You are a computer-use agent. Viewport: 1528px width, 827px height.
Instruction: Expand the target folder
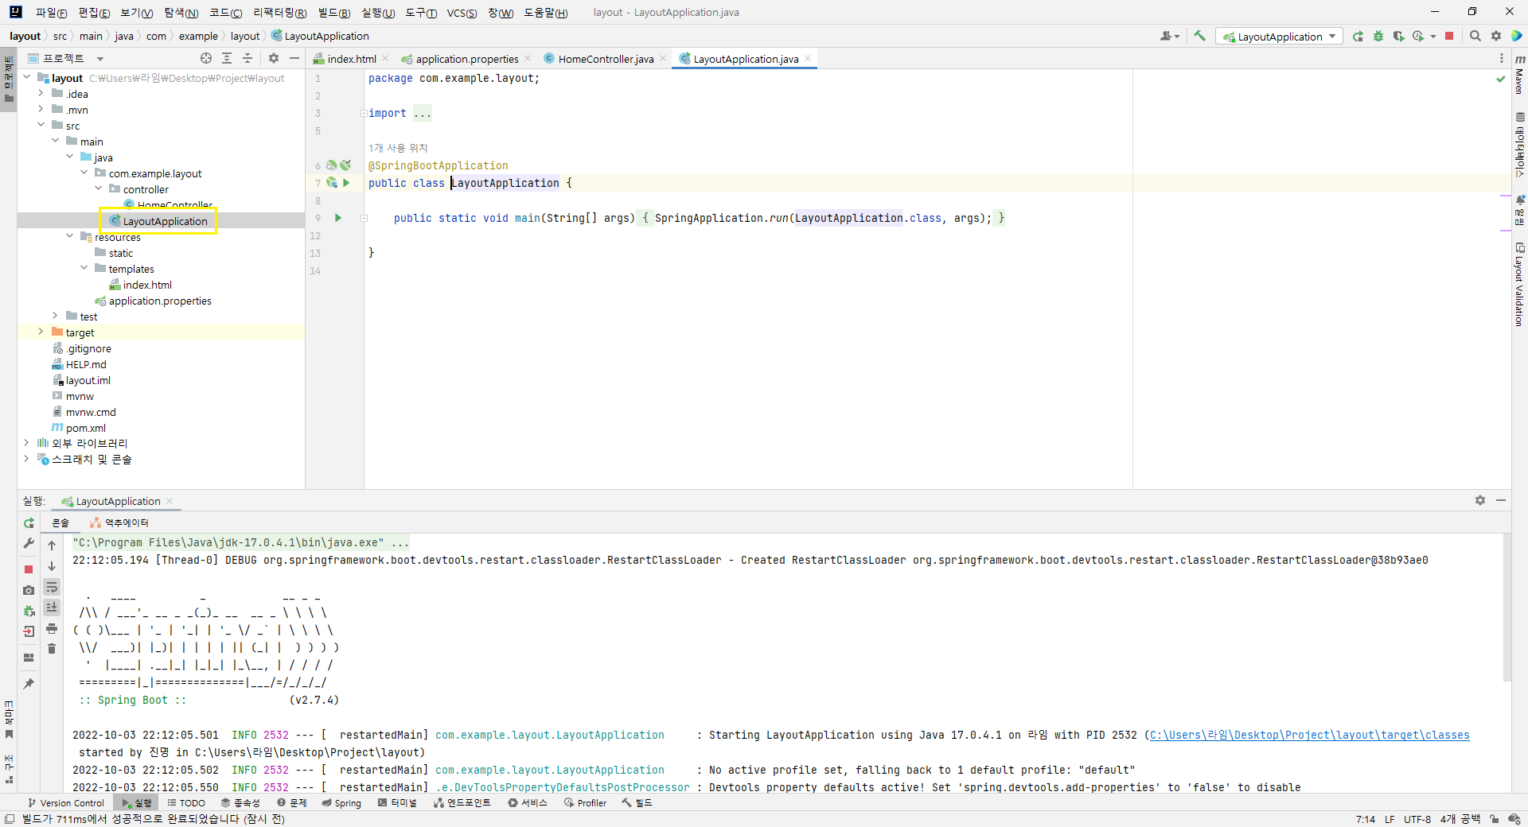pyautogui.click(x=41, y=332)
